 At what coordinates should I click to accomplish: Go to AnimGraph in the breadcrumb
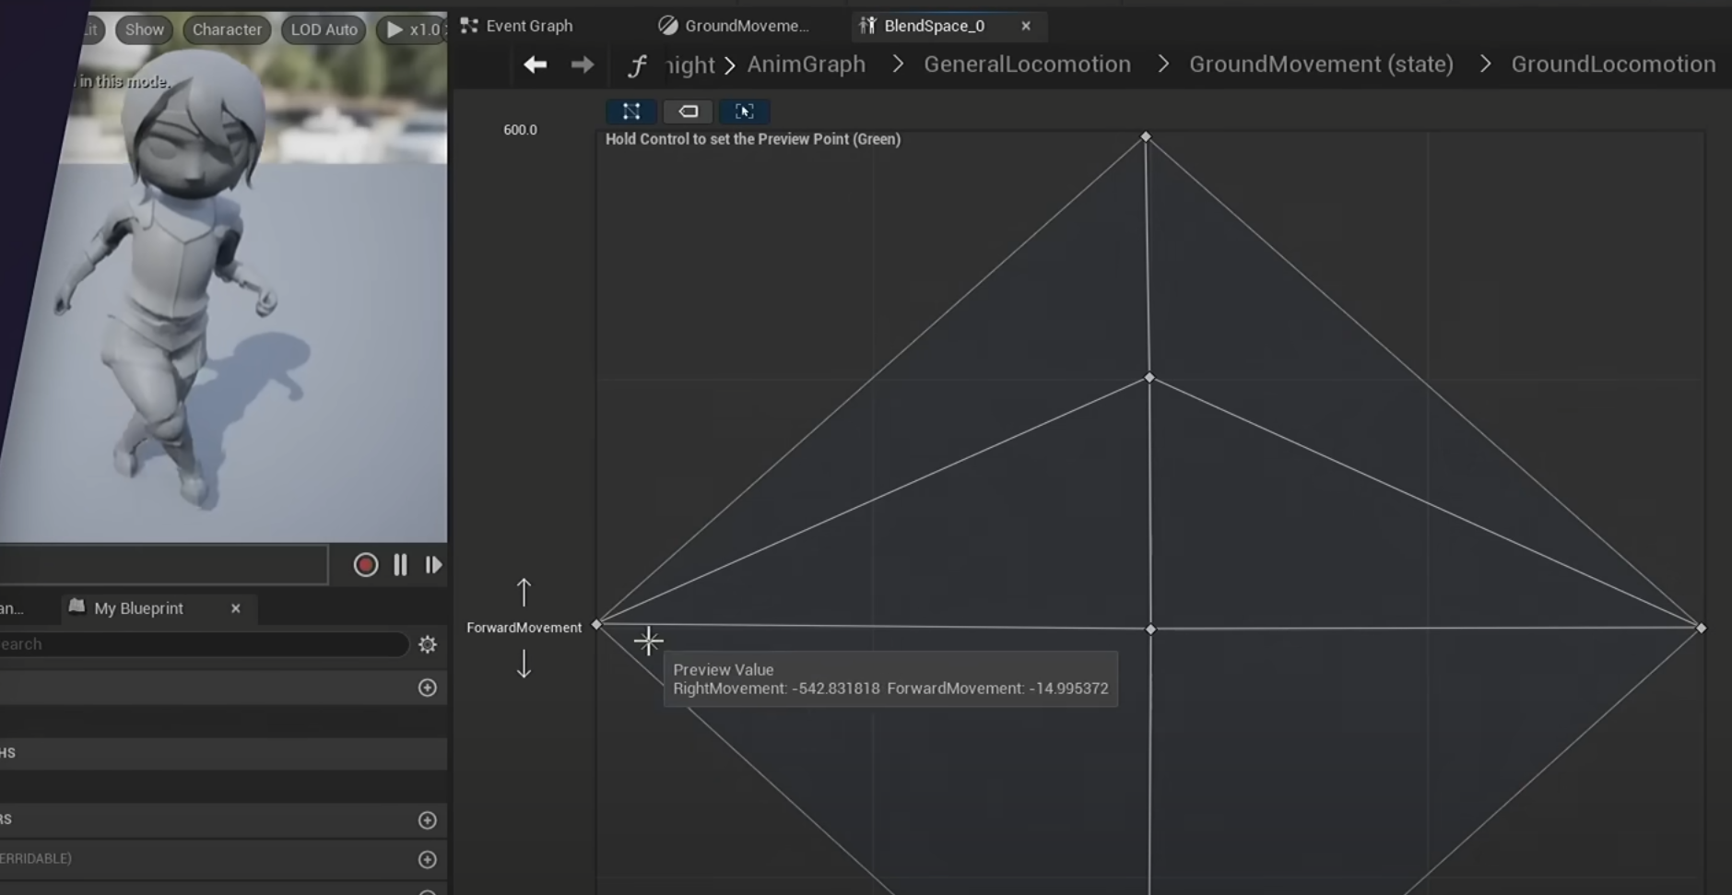pos(806,65)
